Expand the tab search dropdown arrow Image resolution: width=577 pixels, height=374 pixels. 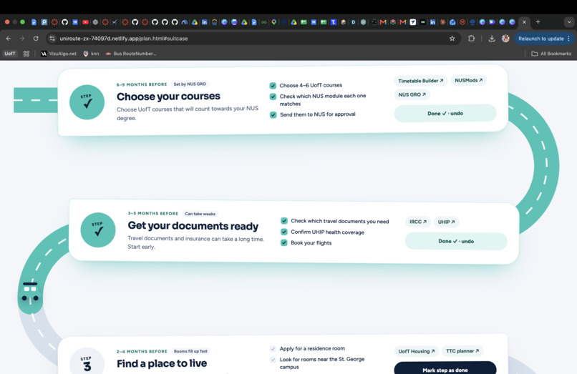[x=569, y=22]
